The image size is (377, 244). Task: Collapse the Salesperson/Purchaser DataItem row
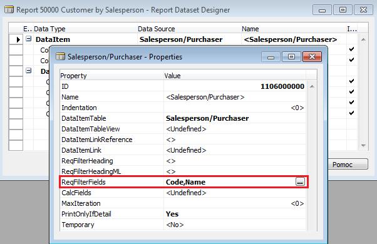pyautogui.click(x=29, y=39)
